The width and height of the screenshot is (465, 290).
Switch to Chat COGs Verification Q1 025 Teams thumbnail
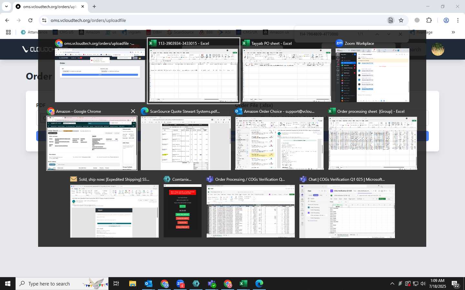point(347,211)
